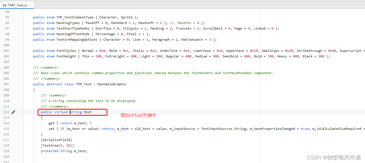This screenshot has height=163, width=365.
Task: Click the TMP_TextElementType enum name
Action: pyautogui.click(x=75, y=17)
